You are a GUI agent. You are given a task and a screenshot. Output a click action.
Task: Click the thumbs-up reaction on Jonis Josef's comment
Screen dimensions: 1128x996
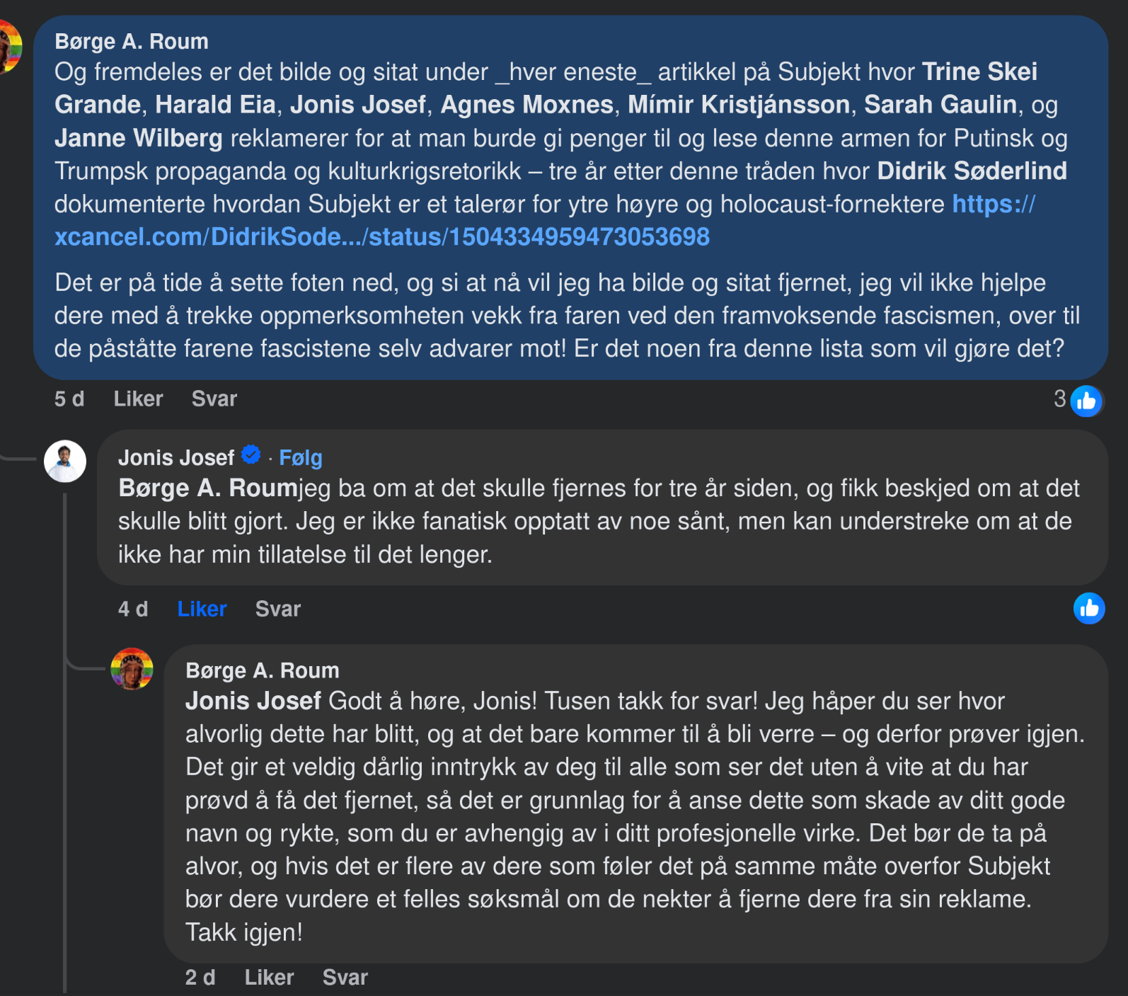(x=1089, y=608)
